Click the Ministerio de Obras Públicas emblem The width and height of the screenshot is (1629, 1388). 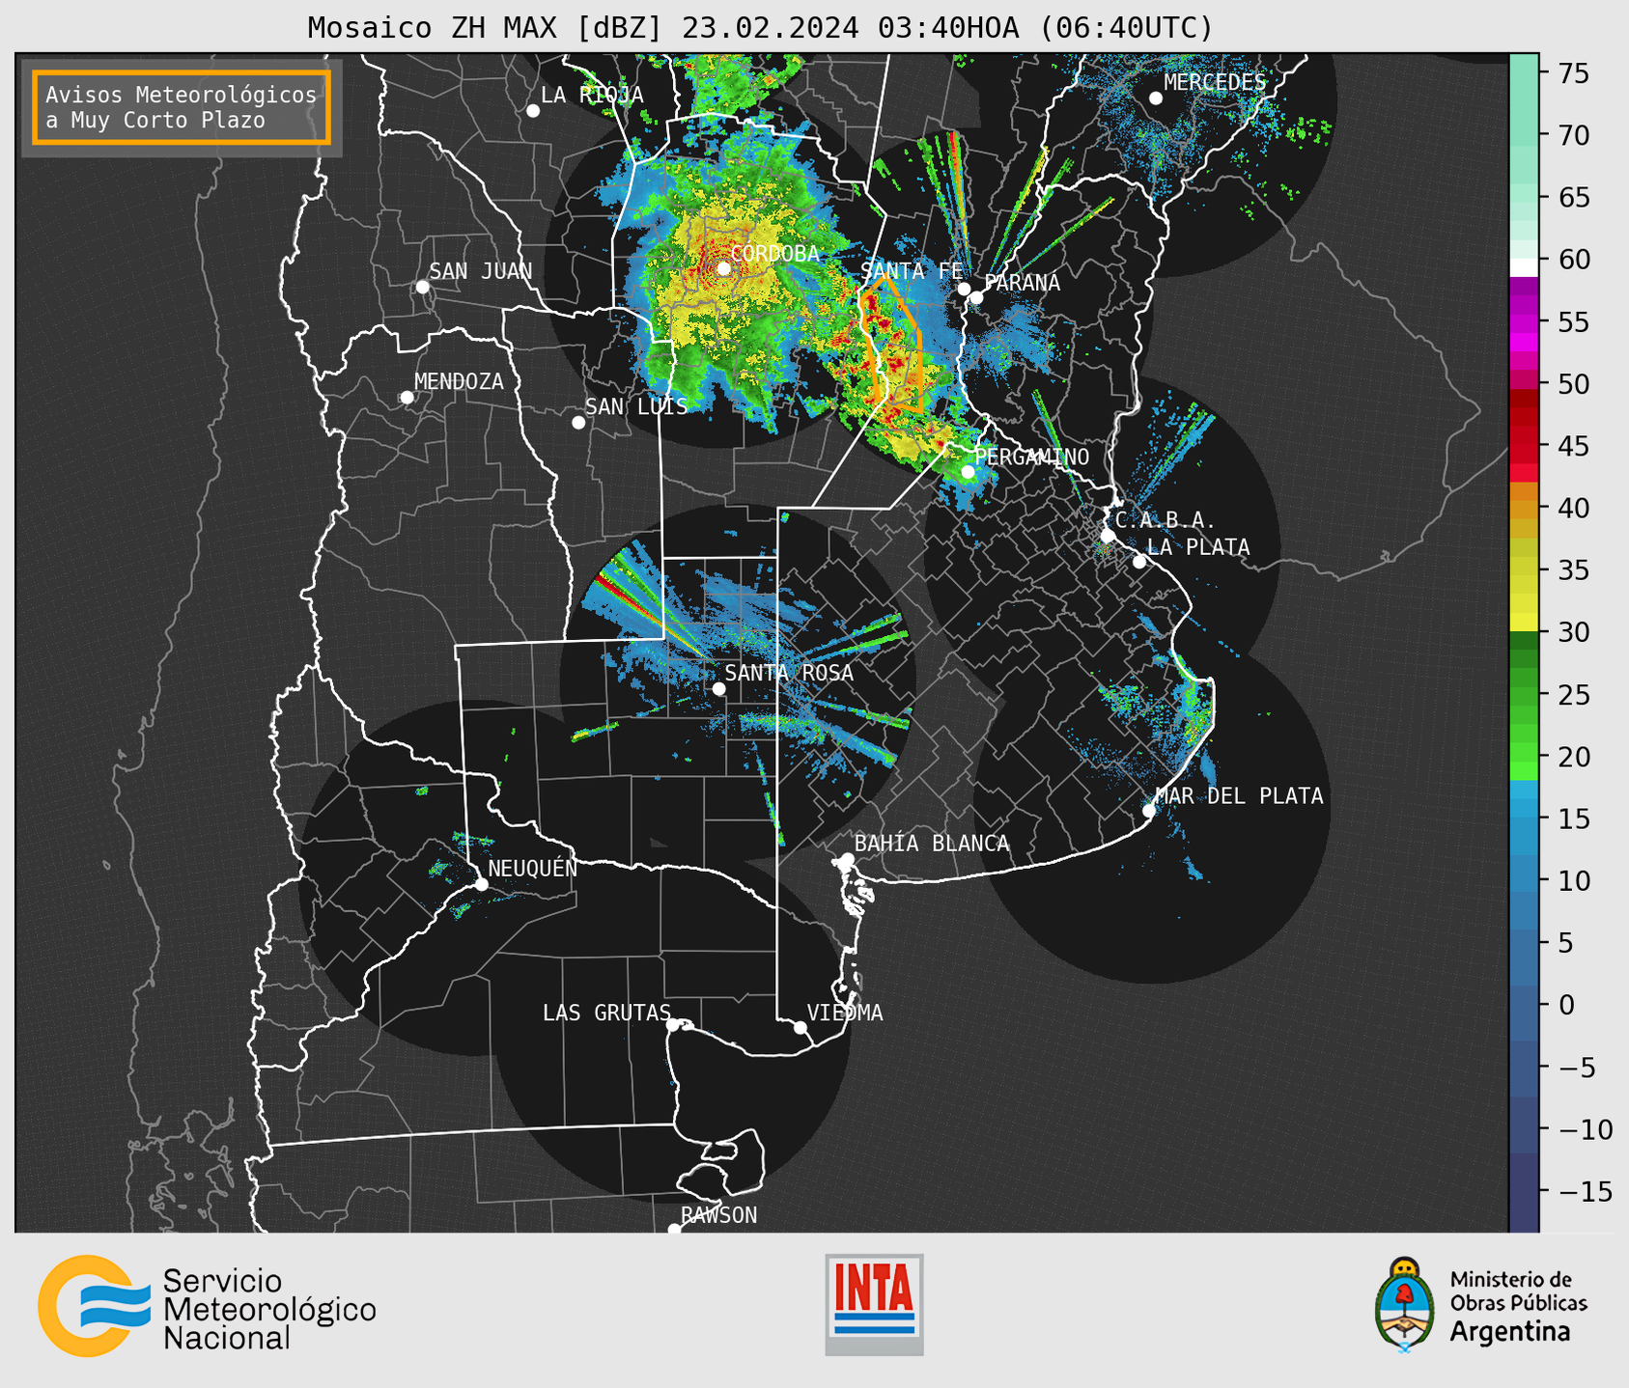point(1405,1304)
